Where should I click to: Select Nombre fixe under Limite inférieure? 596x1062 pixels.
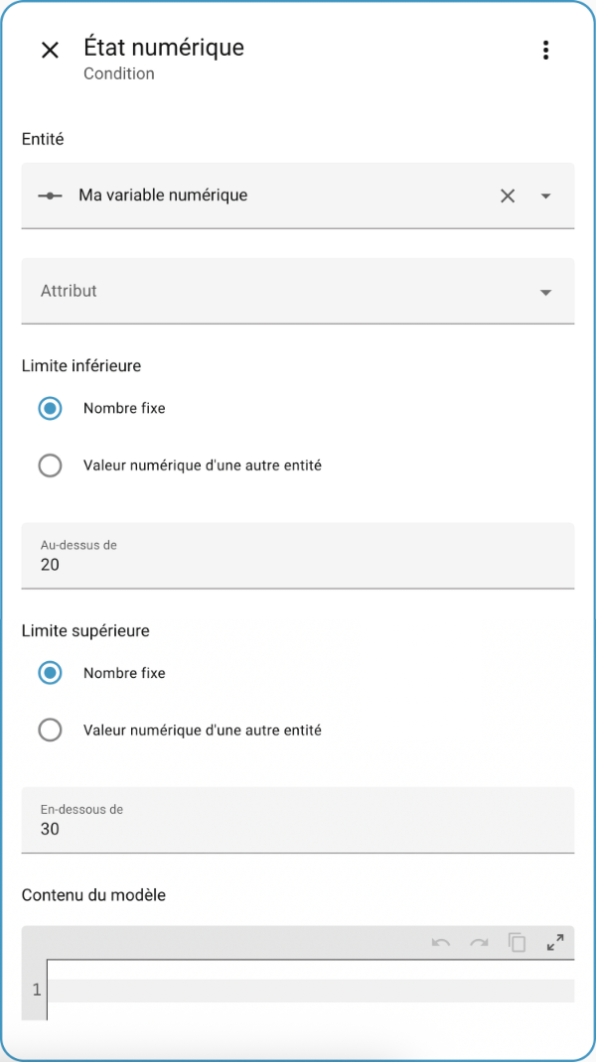(x=51, y=408)
